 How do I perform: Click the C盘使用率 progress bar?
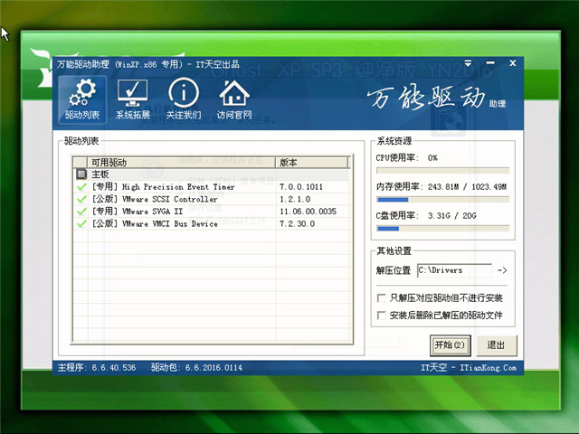[x=442, y=229]
